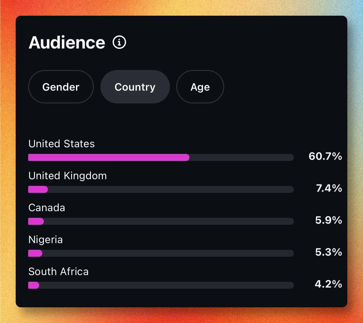Click the 7.4% percentage value

pos(329,188)
